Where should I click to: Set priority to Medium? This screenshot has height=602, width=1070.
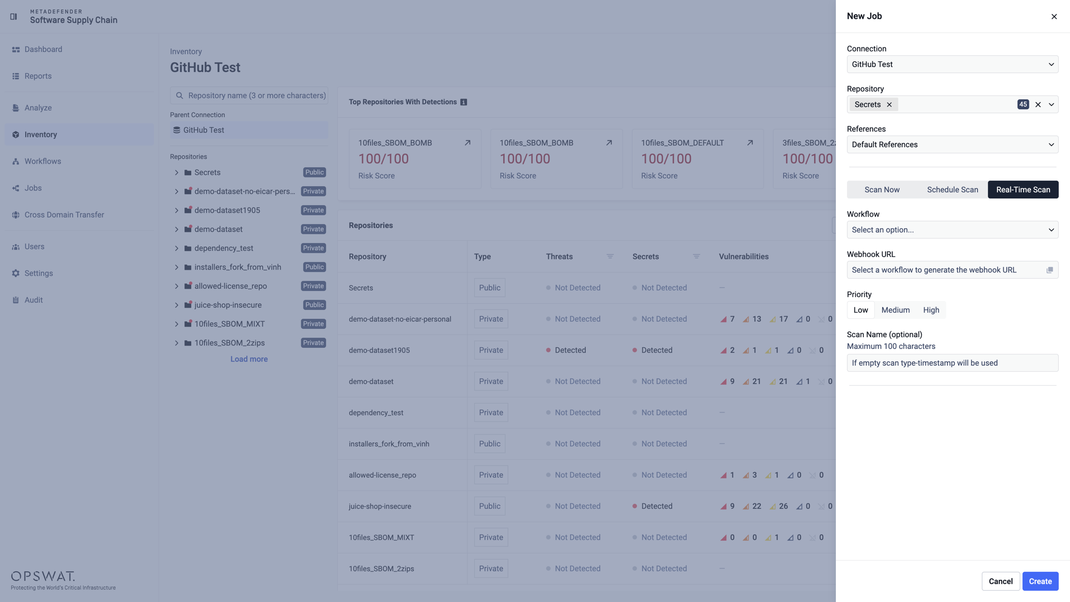[x=896, y=310]
